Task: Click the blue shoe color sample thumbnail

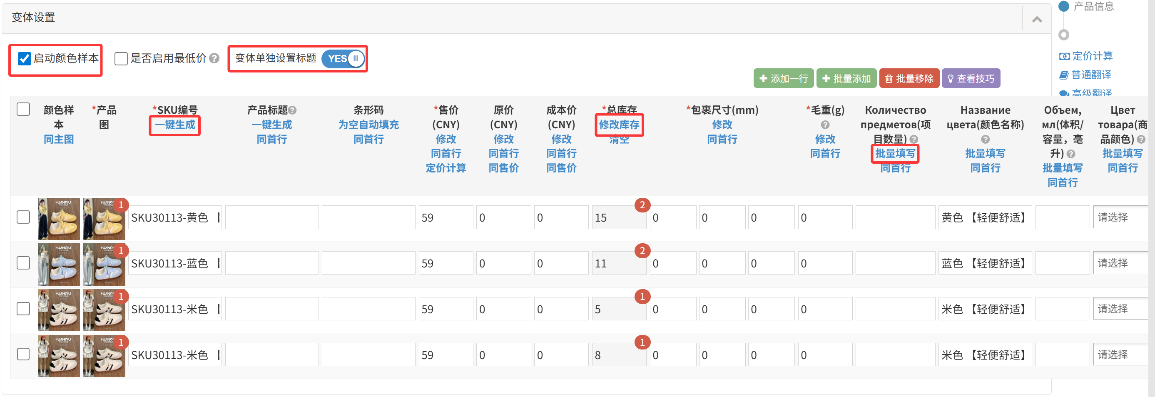Action: (59, 264)
